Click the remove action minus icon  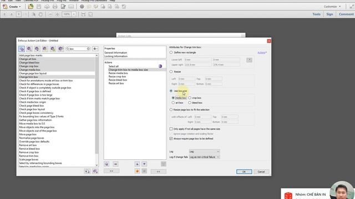(x=115, y=164)
